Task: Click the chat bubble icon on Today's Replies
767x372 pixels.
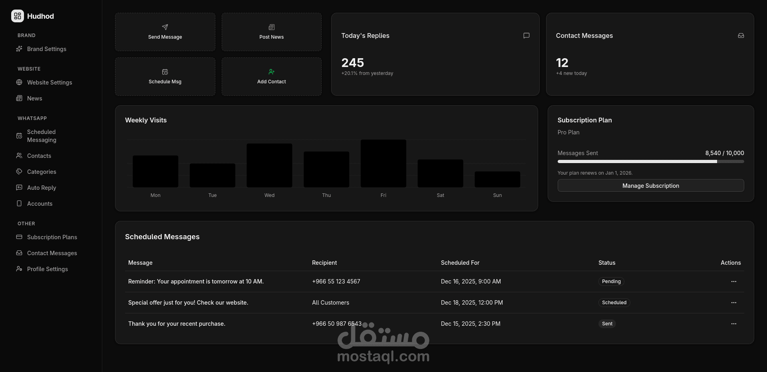Action: (x=526, y=35)
